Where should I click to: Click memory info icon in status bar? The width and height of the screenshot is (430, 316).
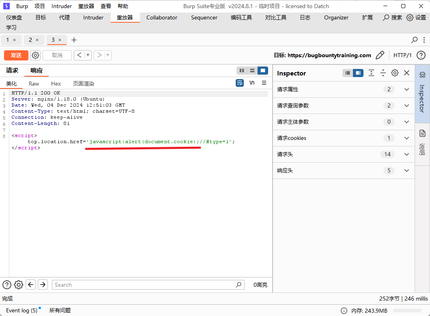tap(344, 310)
